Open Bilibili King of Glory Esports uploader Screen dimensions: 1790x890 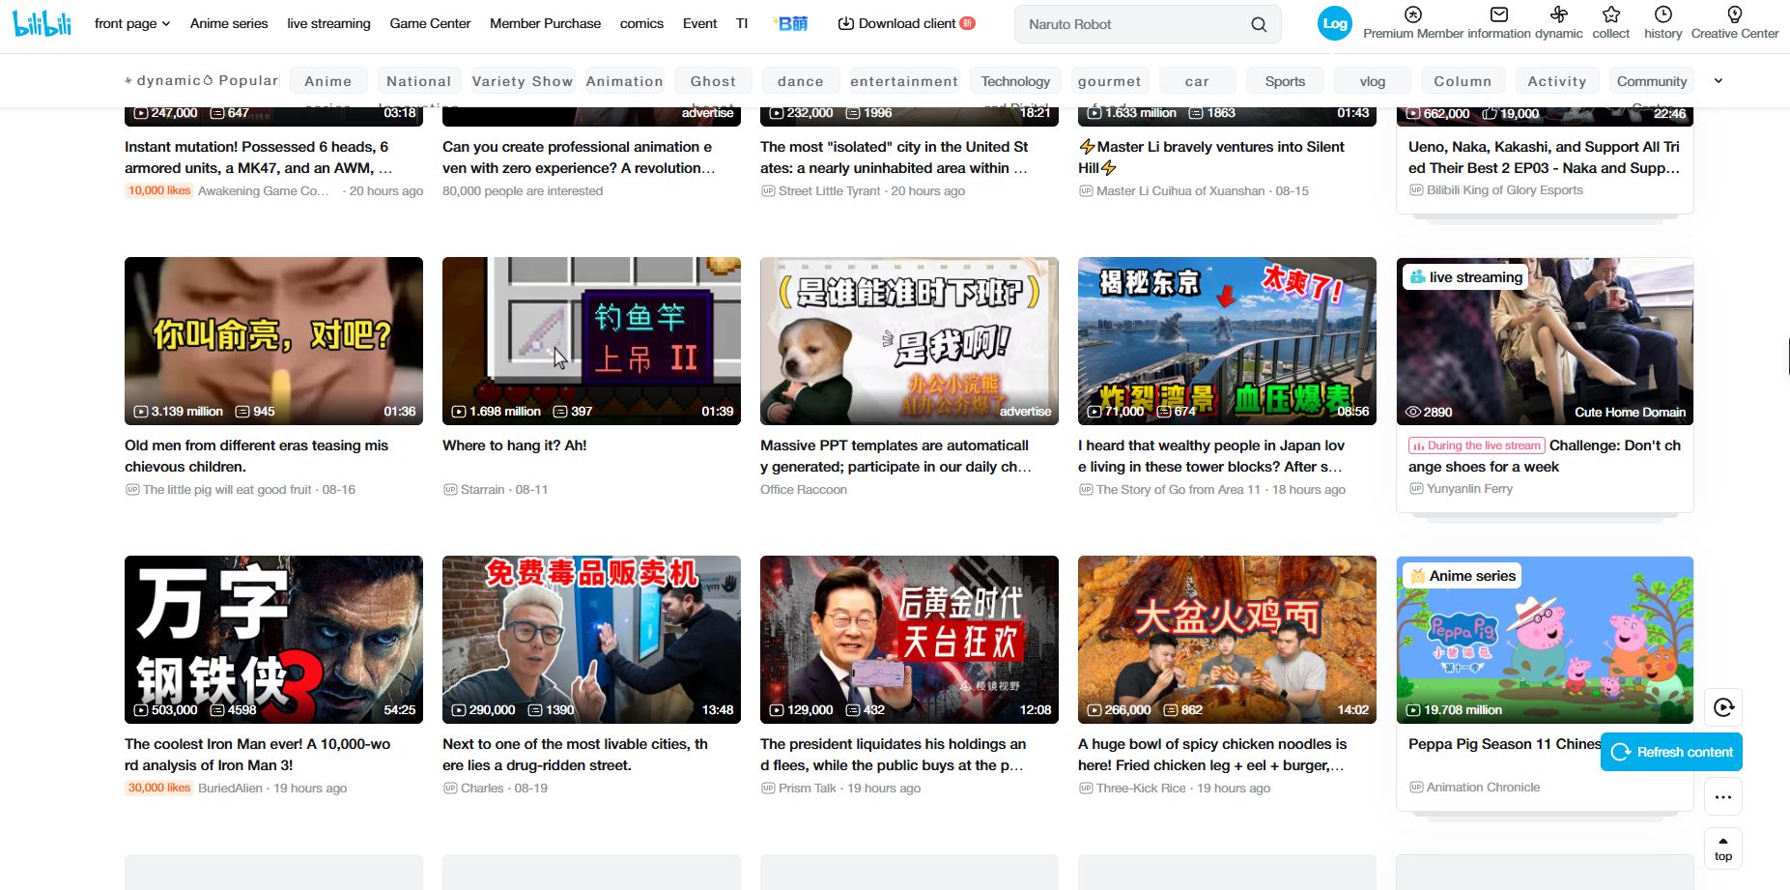(x=1504, y=190)
